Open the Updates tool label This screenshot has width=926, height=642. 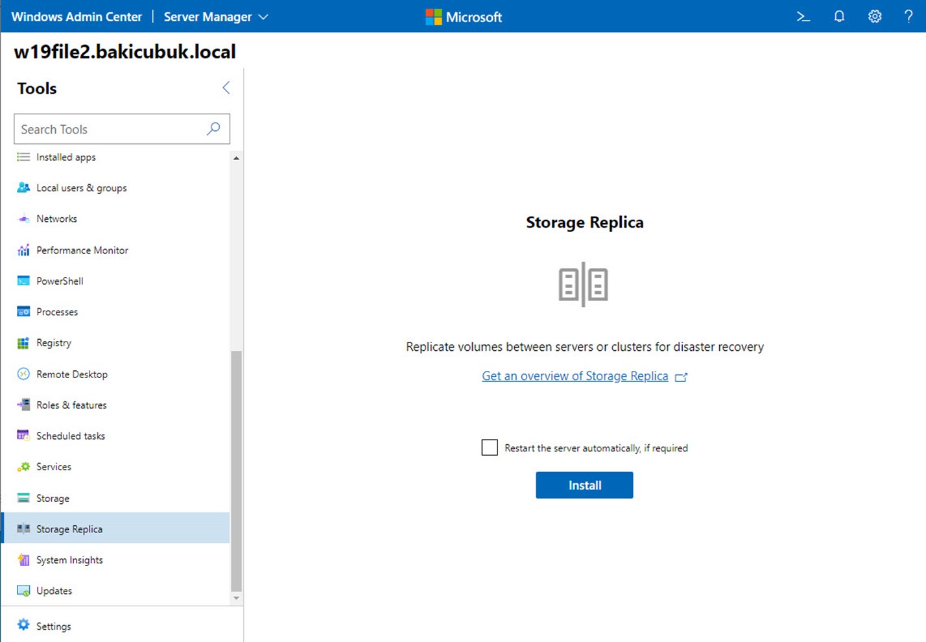click(x=54, y=591)
